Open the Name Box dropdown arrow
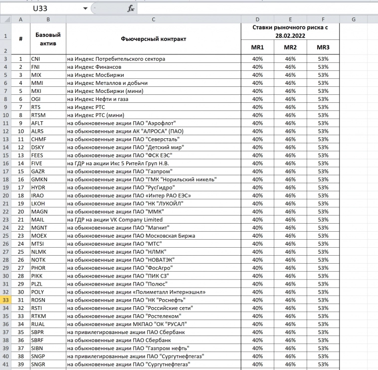This screenshot has height=370, width=378. point(85,8)
